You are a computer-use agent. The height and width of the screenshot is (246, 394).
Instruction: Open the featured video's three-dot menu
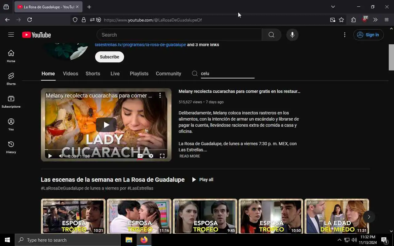point(160,95)
